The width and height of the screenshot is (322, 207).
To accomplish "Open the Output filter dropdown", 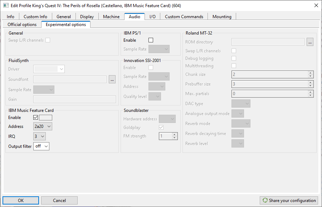I will point(41,146).
